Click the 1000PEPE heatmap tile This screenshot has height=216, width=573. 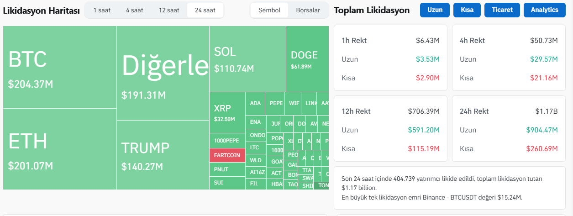(x=227, y=141)
